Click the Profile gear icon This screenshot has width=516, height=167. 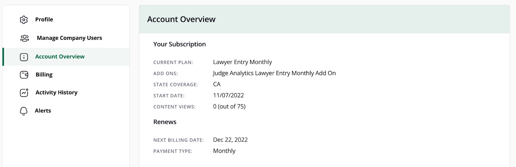24,20
